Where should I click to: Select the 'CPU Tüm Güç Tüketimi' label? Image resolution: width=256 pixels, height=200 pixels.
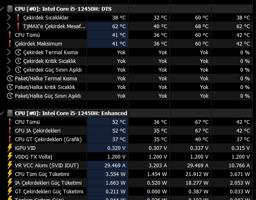point(42,174)
